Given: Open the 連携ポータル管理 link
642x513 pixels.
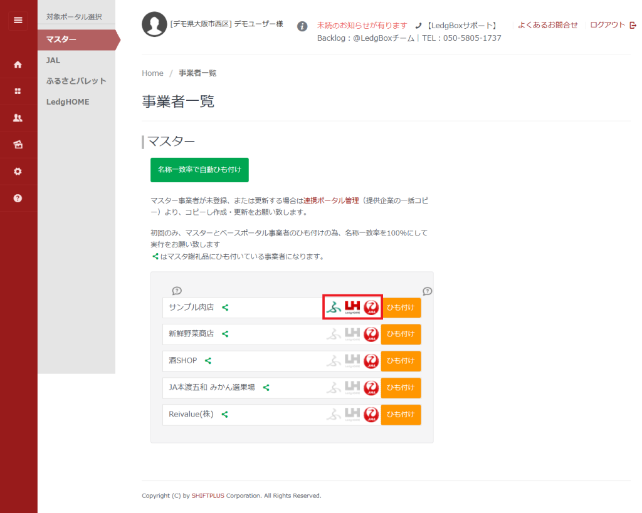Looking at the screenshot, I should pyautogui.click(x=331, y=200).
